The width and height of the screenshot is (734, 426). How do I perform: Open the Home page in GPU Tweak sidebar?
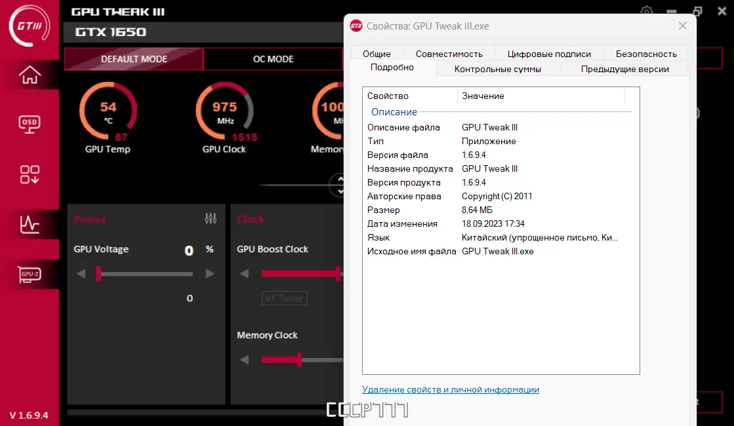click(30, 75)
